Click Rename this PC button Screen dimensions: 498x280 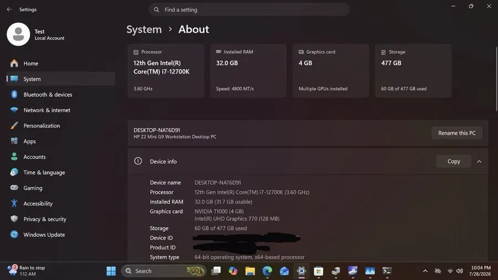(x=456, y=133)
